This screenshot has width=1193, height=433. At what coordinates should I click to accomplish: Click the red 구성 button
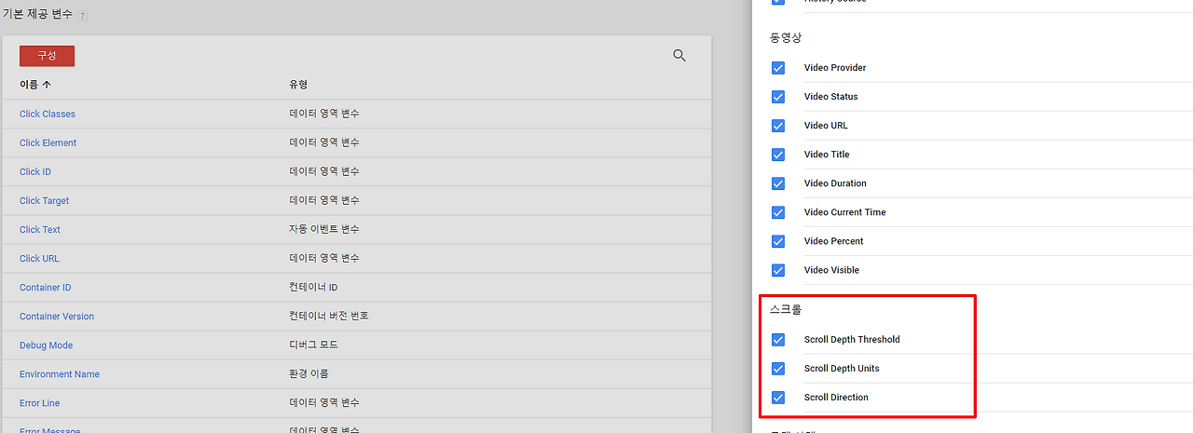click(47, 56)
